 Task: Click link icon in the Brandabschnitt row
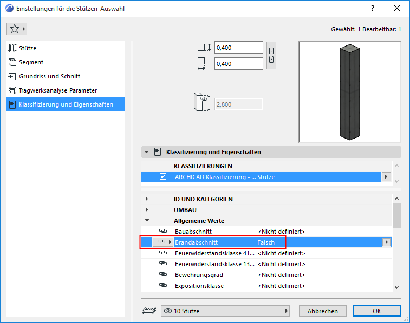tap(161, 242)
